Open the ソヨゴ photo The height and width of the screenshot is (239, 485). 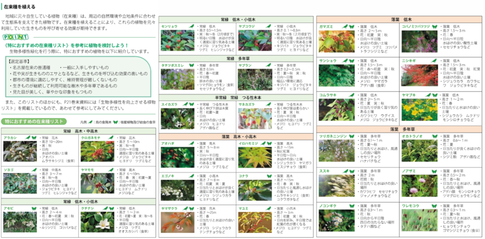[20, 183]
